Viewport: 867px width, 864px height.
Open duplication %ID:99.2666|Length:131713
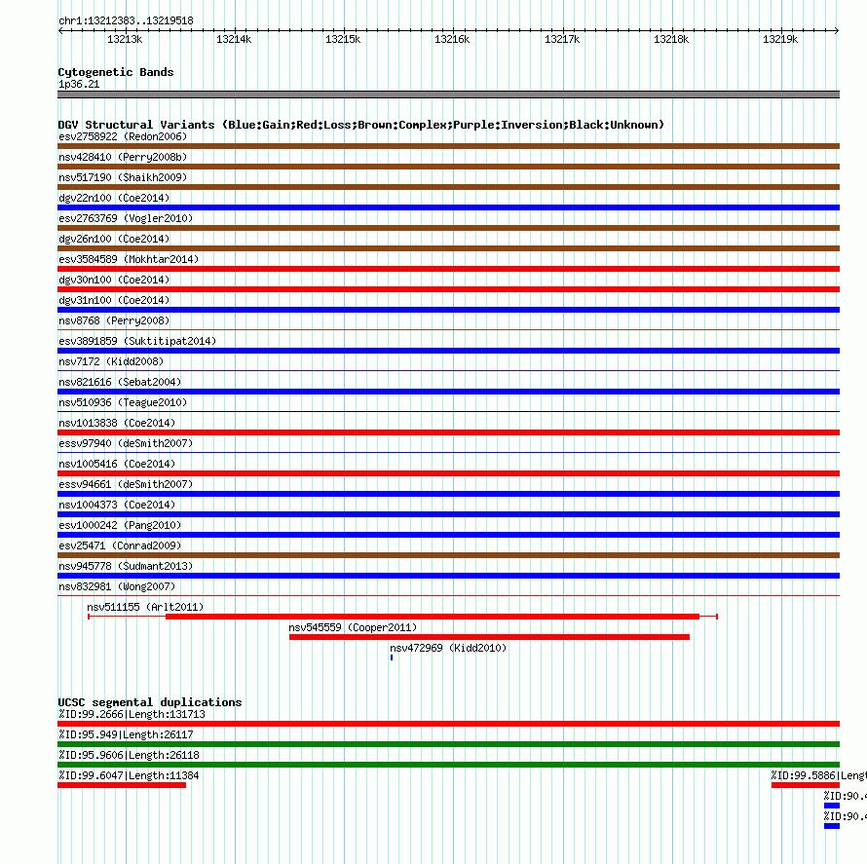pos(132,714)
